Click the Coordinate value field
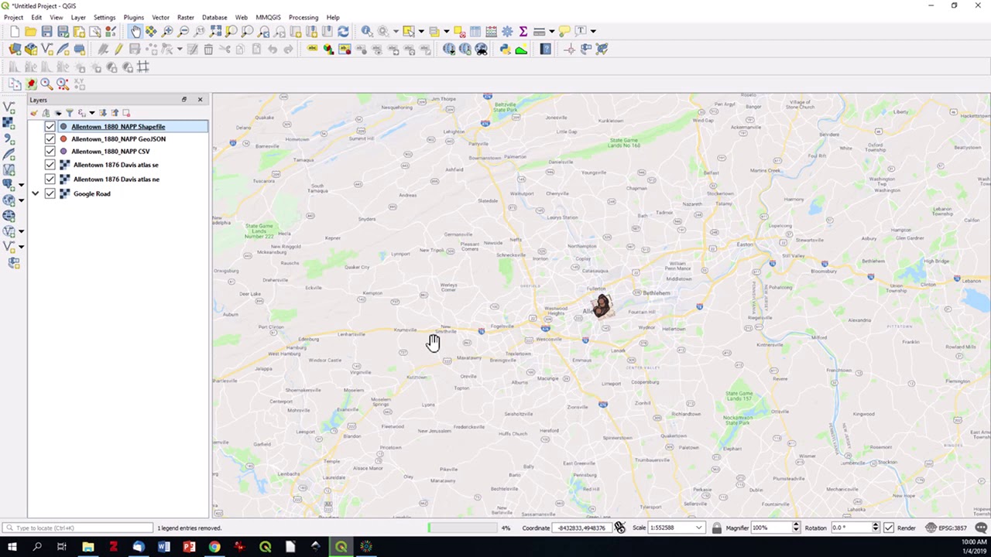This screenshot has height=557, width=991. [x=581, y=528]
